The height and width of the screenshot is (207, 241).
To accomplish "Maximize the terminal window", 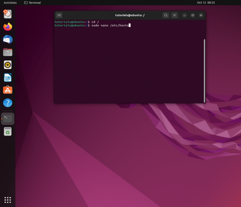I will (x=193, y=15).
